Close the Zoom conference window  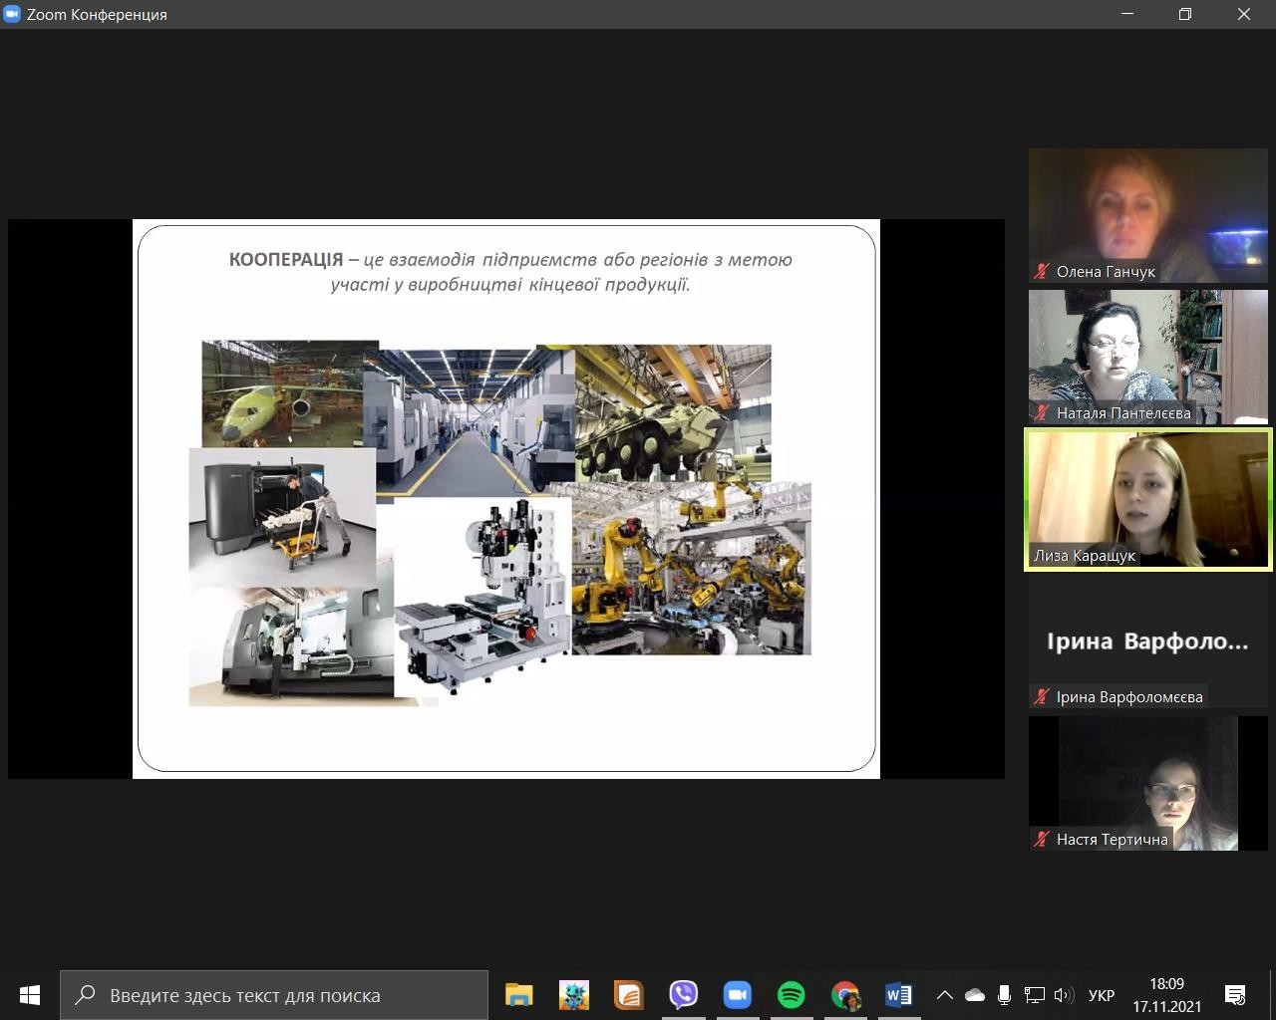pos(1244,14)
